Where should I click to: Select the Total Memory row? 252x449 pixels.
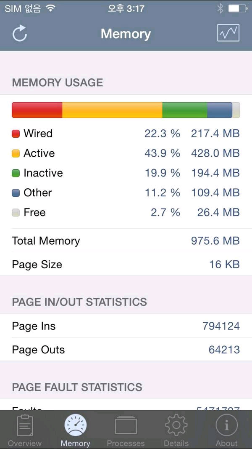tap(126, 241)
